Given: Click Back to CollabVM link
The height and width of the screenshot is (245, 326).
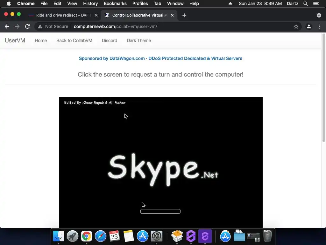Looking at the screenshot, I should click(x=74, y=41).
